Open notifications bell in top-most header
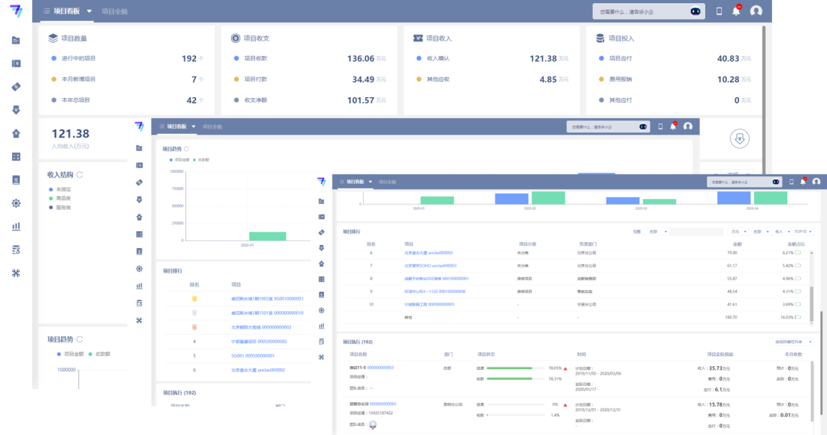The height and width of the screenshot is (435, 827). click(x=737, y=11)
